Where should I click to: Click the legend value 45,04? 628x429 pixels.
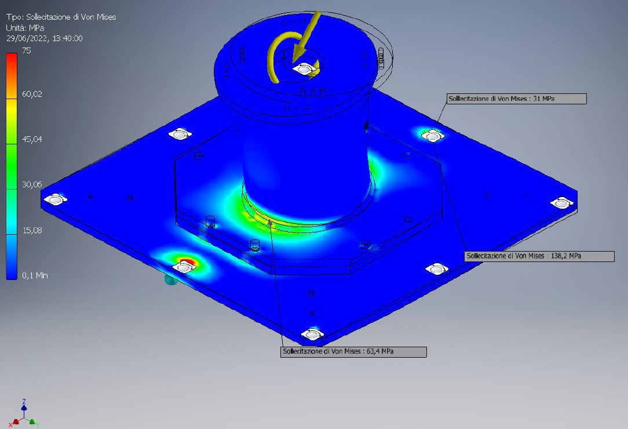(32, 139)
